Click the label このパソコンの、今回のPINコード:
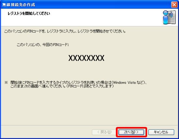 pyautogui.click(x=43, y=45)
